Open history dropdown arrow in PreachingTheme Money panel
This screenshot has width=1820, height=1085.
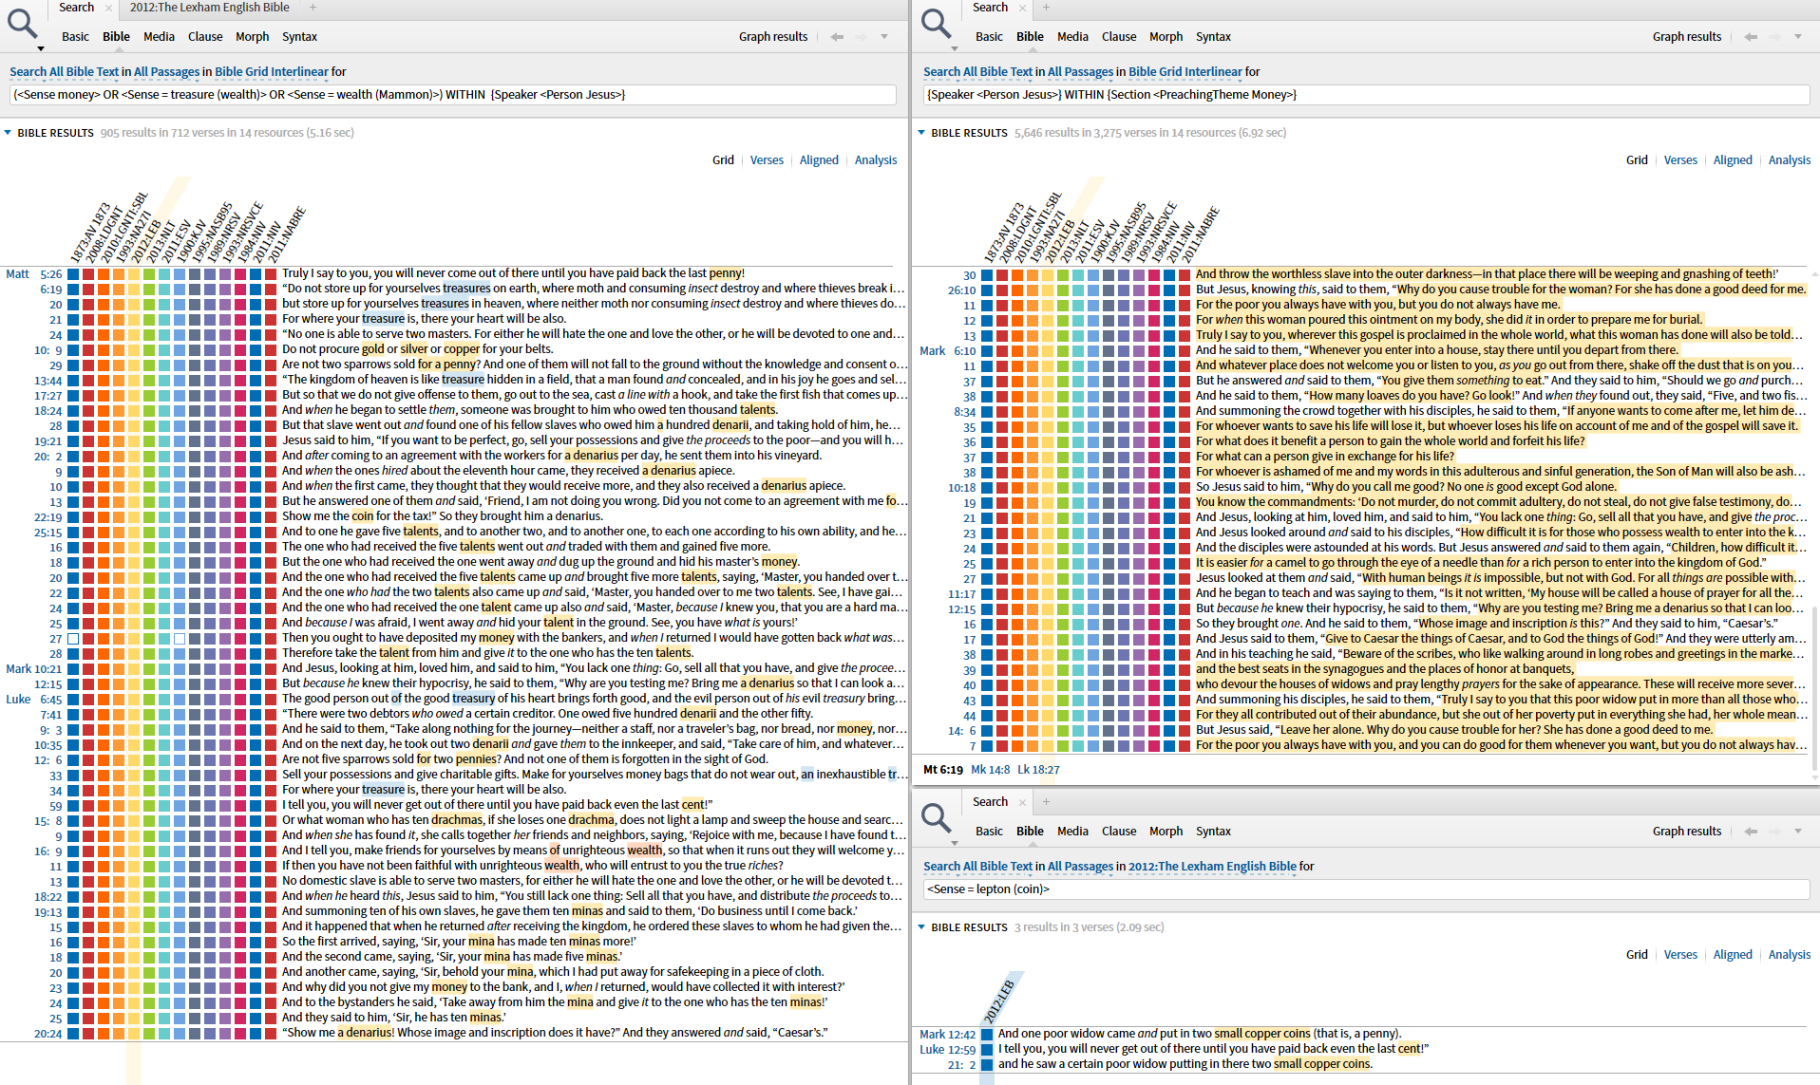click(1798, 37)
